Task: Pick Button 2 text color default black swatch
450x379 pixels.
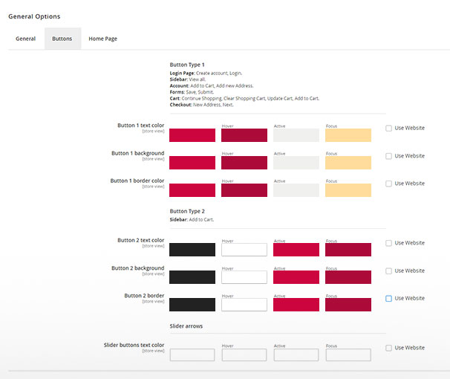Action: [x=192, y=250]
